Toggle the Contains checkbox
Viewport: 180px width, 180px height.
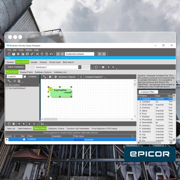(25, 76)
